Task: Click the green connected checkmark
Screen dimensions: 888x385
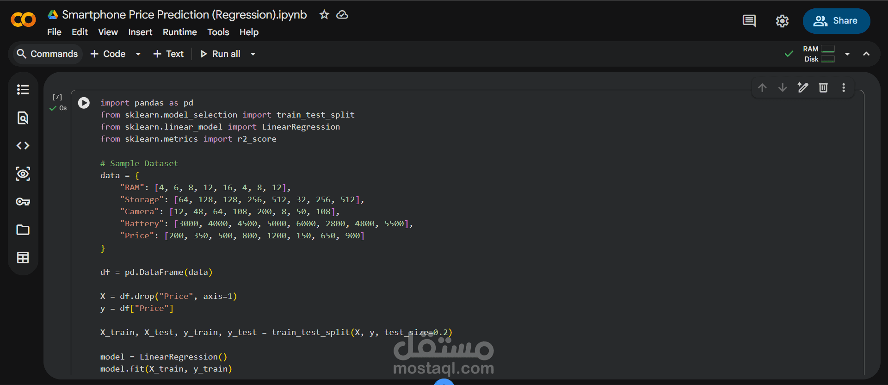Action: pos(789,54)
